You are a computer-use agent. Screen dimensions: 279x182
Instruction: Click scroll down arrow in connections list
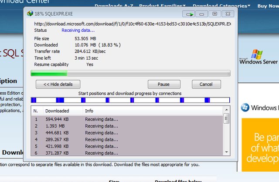point(227,152)
